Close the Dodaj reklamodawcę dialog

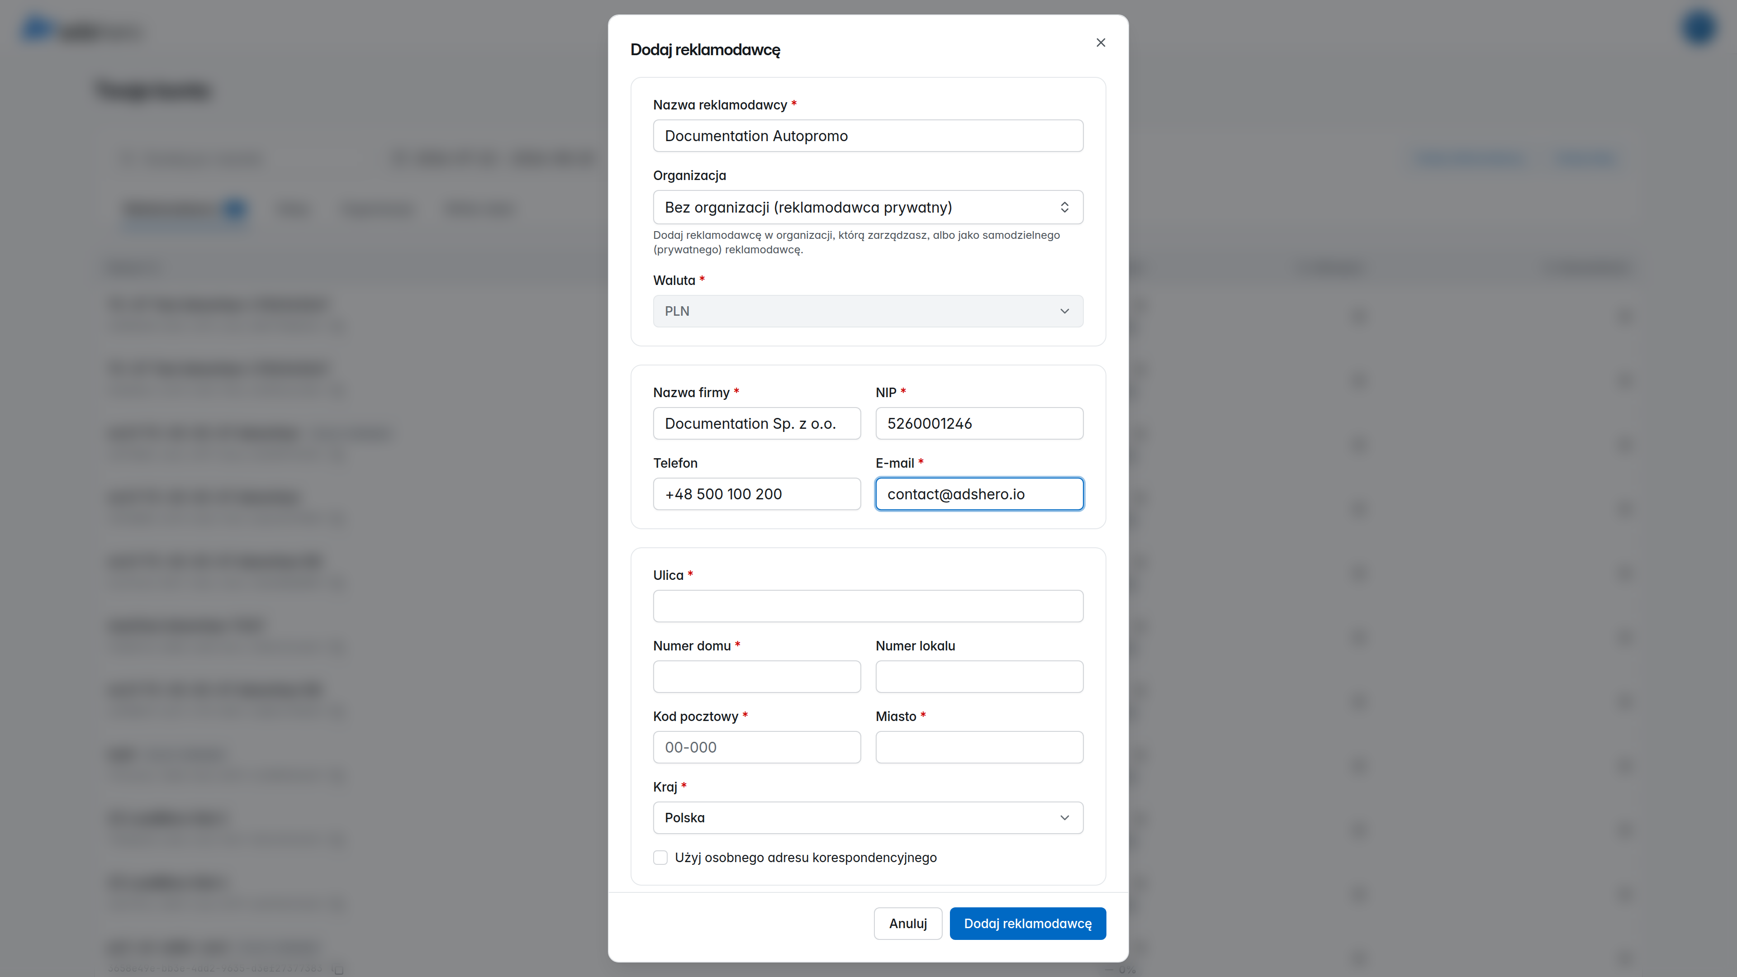(1101, 43)
